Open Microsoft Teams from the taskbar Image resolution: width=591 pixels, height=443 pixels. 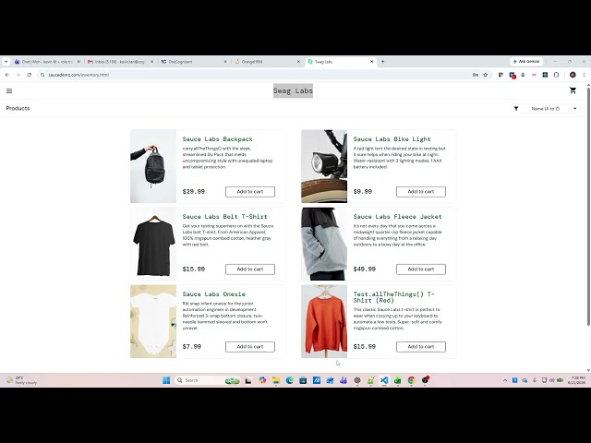point(344,380)
